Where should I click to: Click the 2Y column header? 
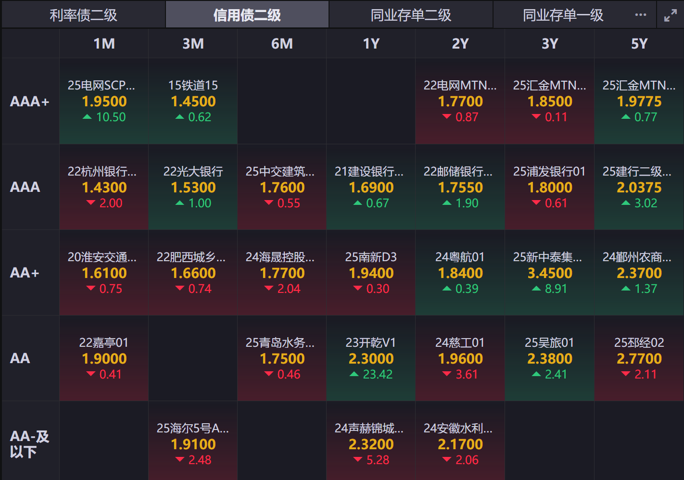tap(460, 44)
